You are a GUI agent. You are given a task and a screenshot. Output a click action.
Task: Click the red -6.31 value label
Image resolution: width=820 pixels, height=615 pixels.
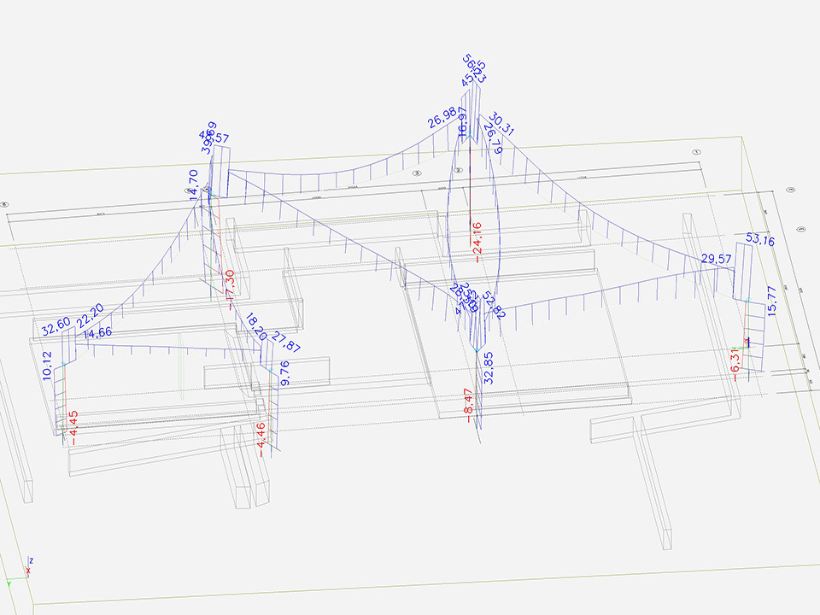click(x=735, y=361)
